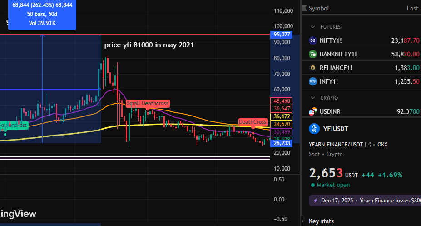Click the INFY1! Infosys logo icon
Image resolution: width=421 pixels, height=226 pixels.
coord(313,81)
